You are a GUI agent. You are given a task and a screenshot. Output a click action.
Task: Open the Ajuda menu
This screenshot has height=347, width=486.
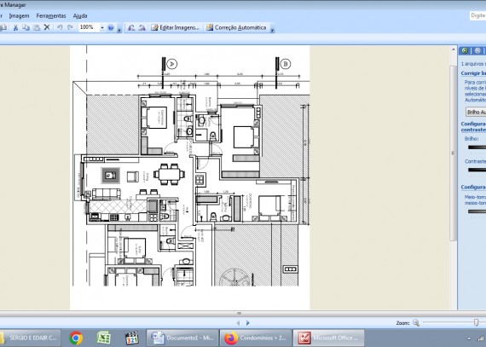pos(80,16)
